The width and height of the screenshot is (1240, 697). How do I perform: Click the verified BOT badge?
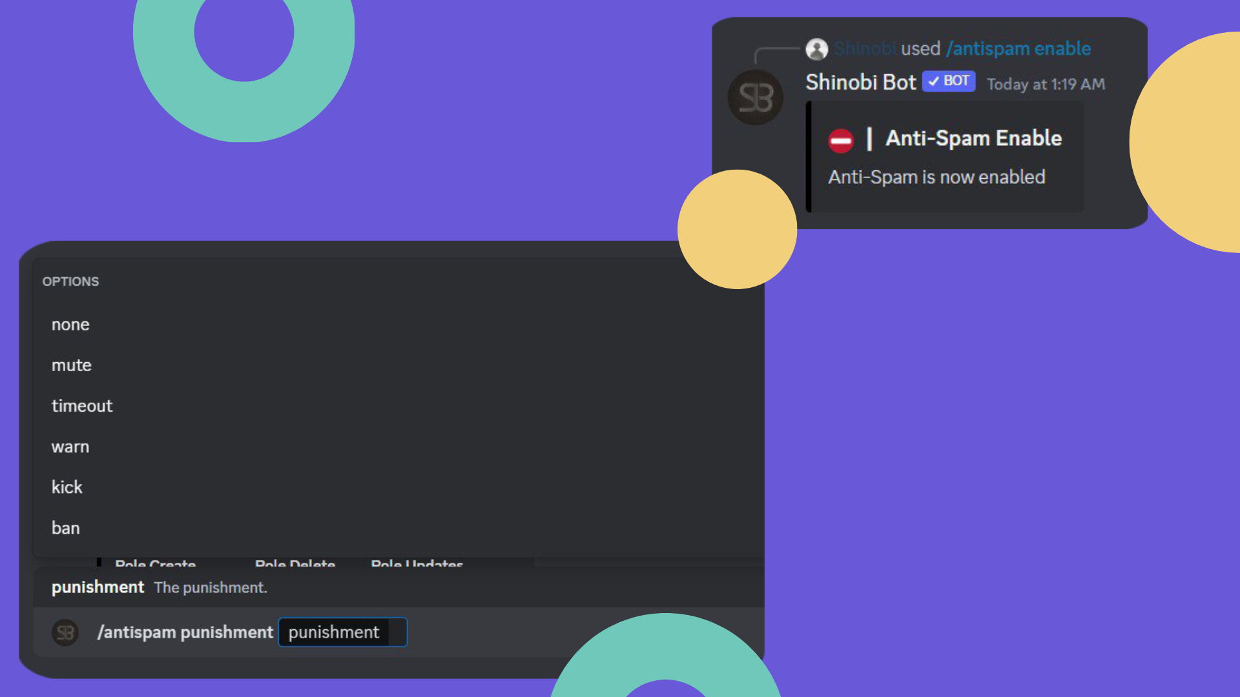[x=948, y=81]
